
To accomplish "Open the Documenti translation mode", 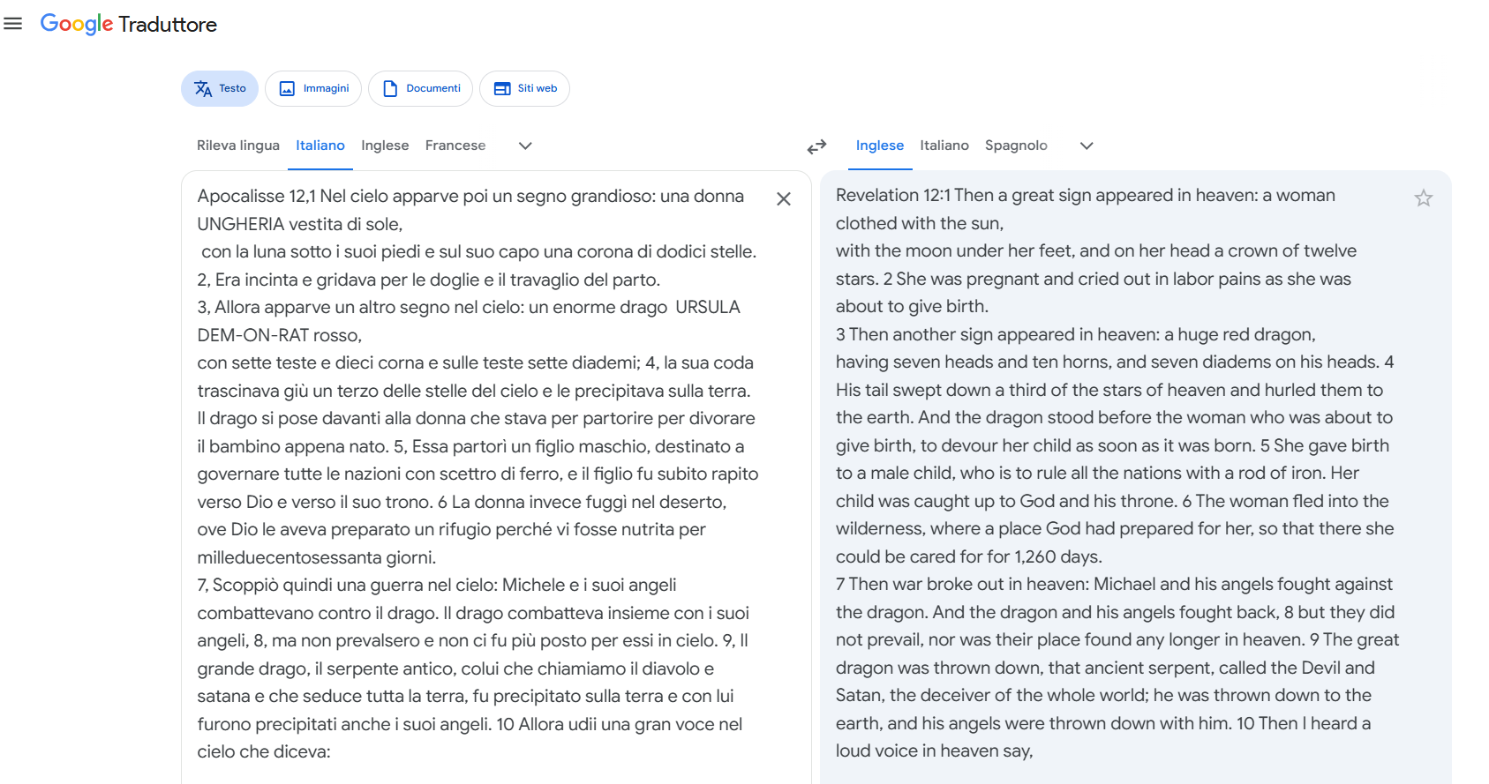I will point(421,88).
